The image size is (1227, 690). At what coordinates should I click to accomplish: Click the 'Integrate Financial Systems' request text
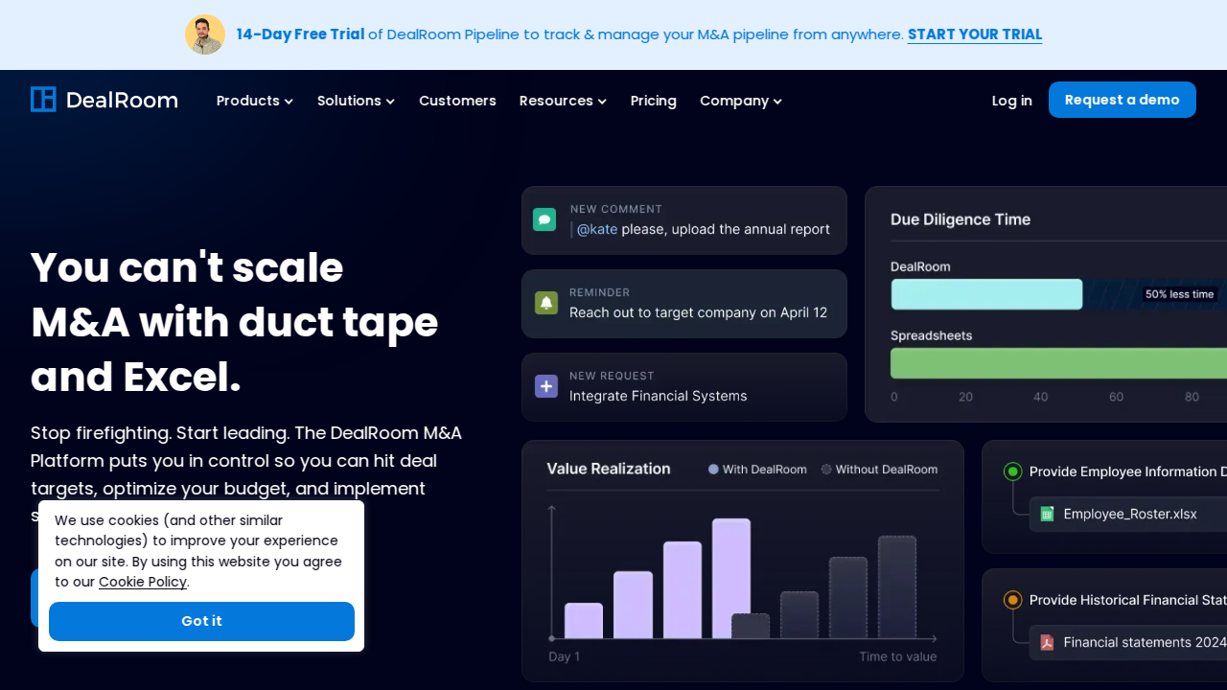tap(659, 396)
